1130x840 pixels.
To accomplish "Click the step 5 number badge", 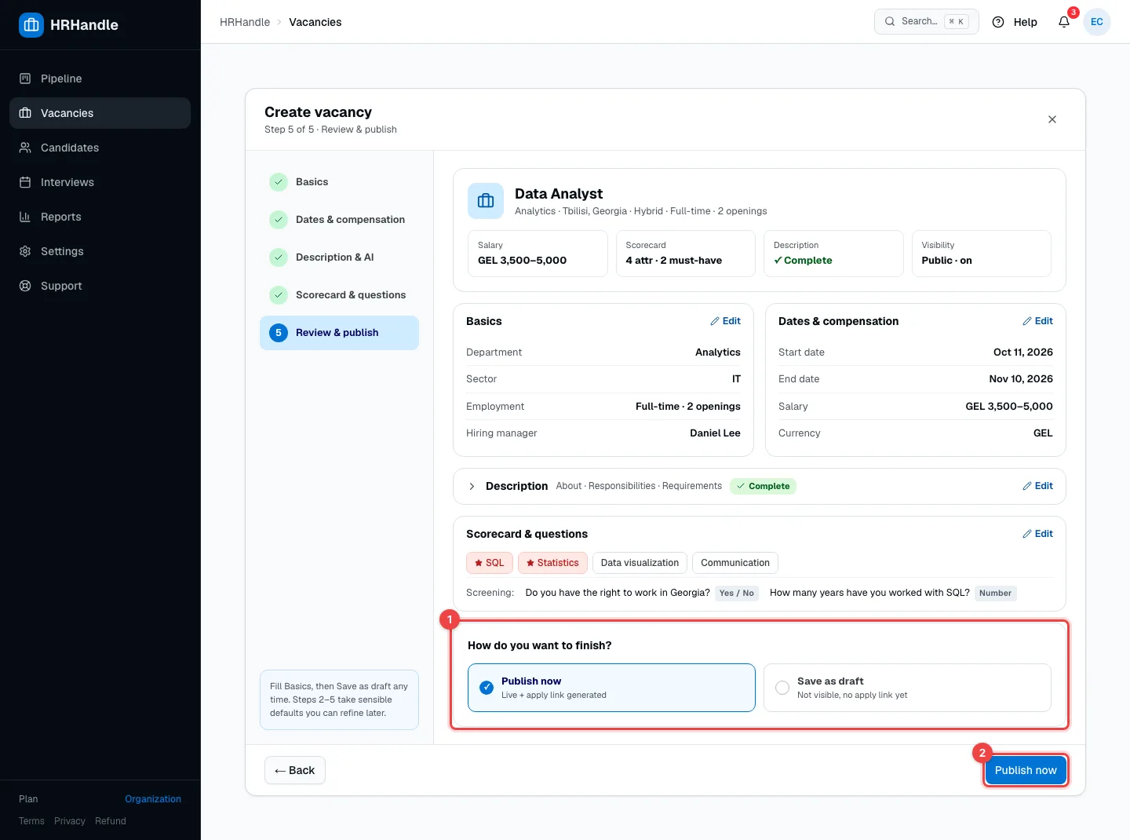I will (x=279, y=333).
